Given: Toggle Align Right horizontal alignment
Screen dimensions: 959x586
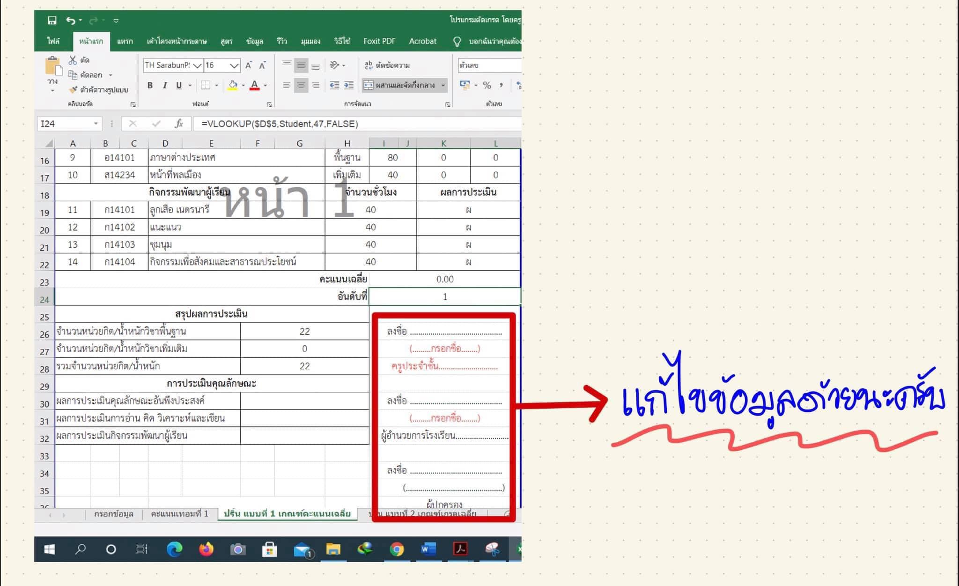Looking at the screenshot, I should [316, 85].
